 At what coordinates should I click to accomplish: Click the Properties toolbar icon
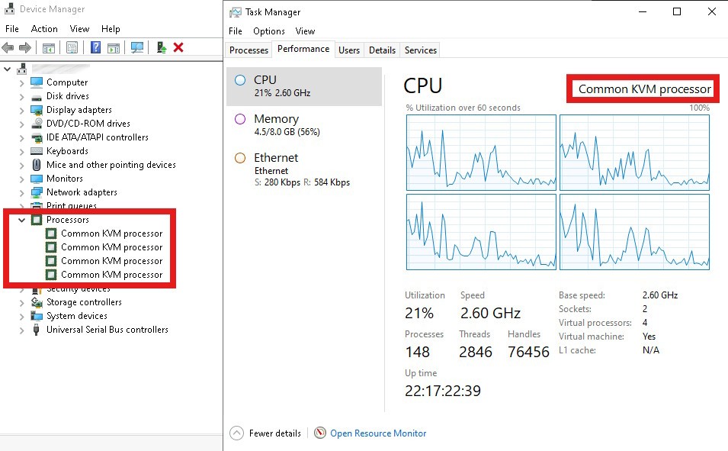[x=72, y=47]
